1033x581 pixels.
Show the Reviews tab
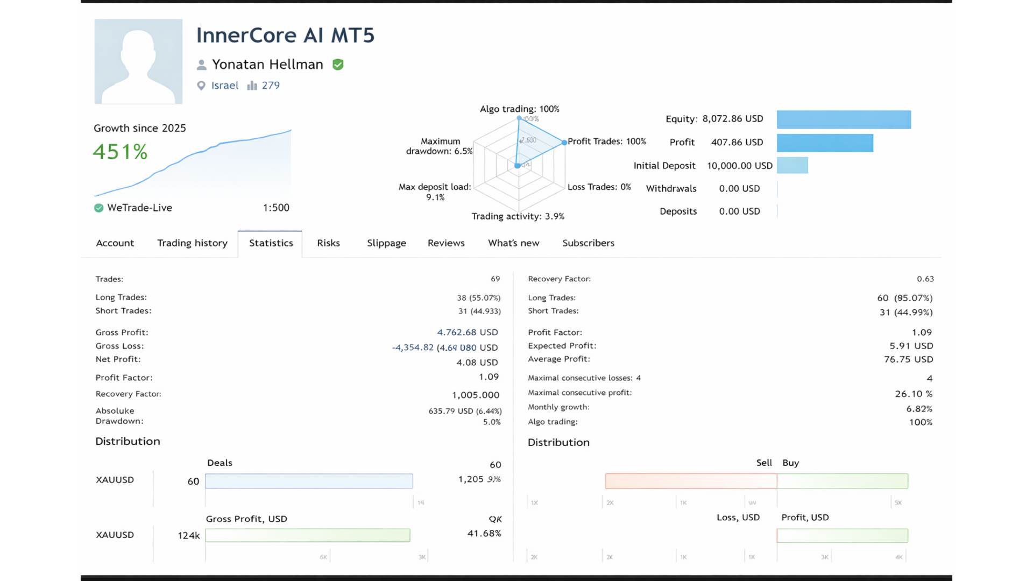tap(446, 243)
